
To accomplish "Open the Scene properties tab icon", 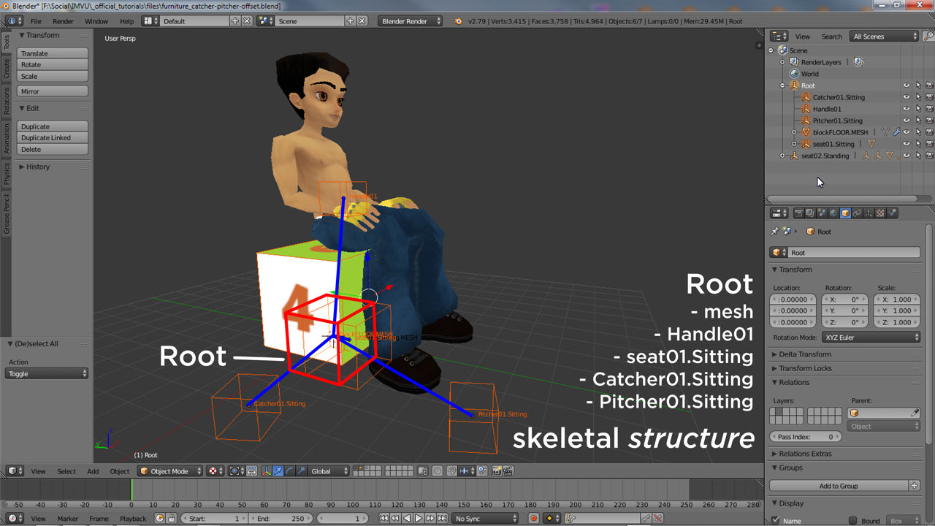I will click(x=822, y=213).
